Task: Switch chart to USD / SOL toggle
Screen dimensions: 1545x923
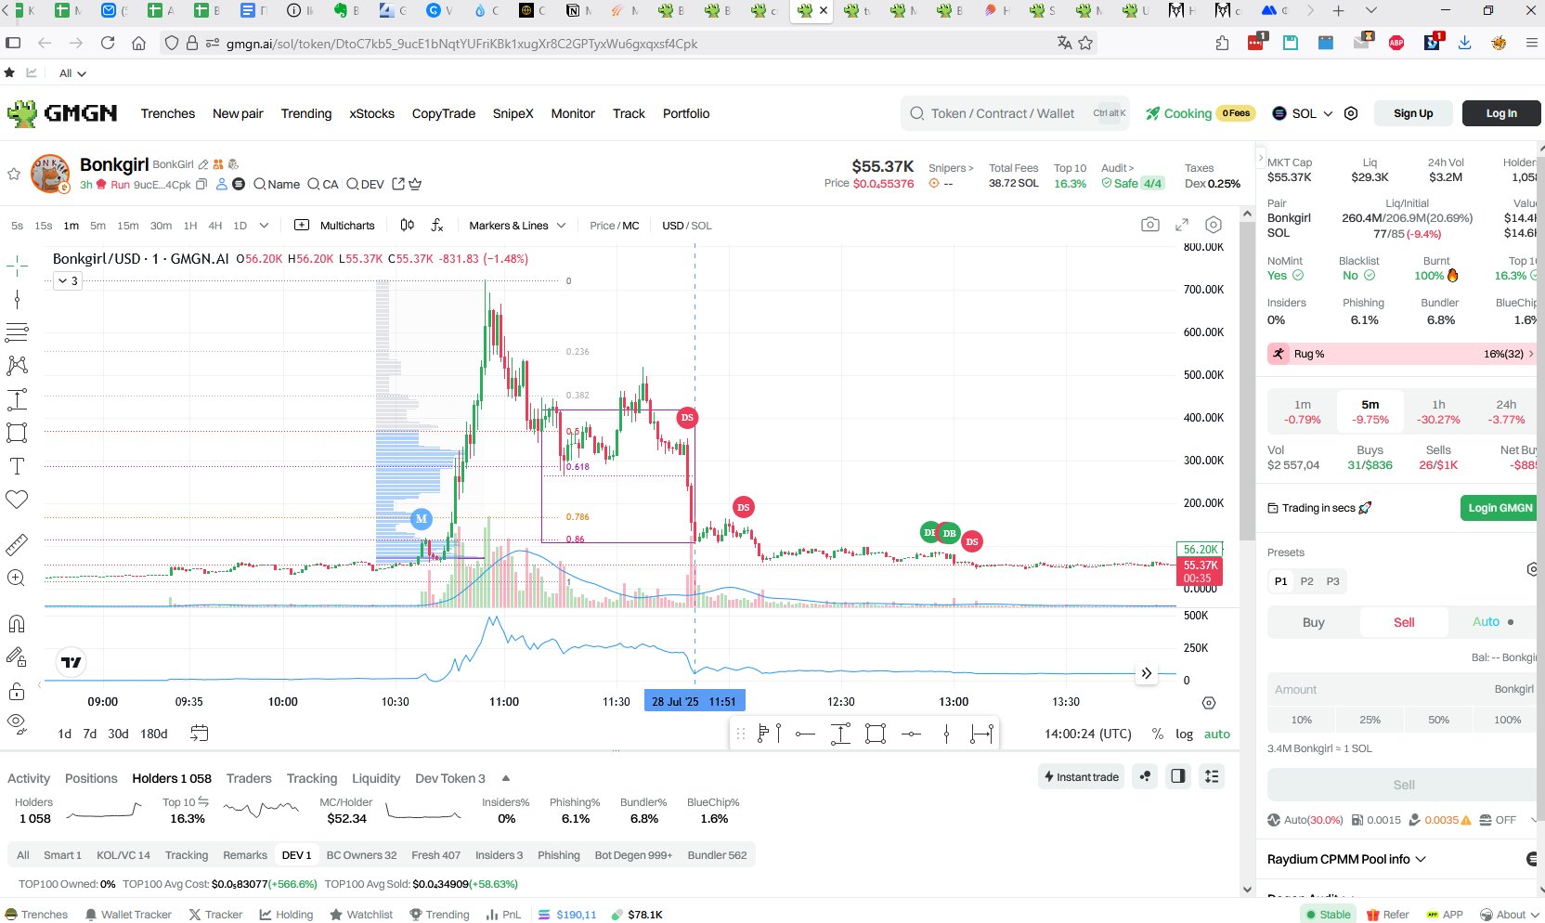Action: tap(686, 226)
